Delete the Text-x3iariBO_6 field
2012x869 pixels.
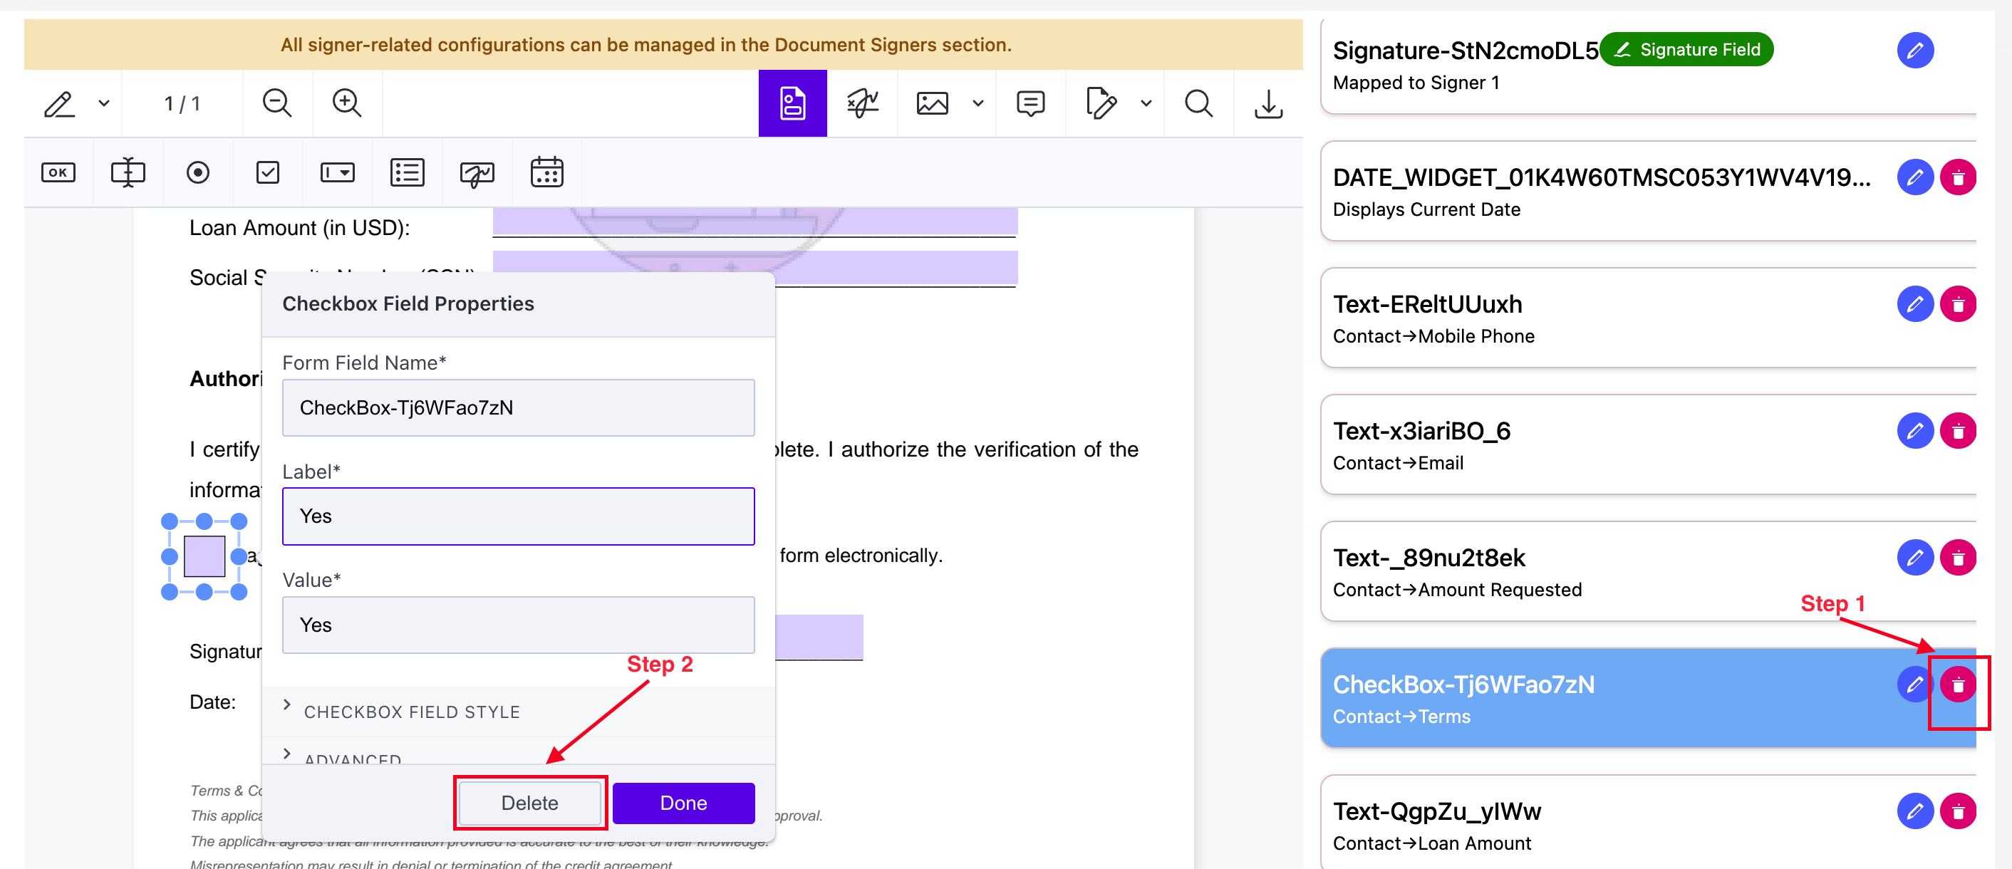pyautogui.click(x=1958, y=431)
